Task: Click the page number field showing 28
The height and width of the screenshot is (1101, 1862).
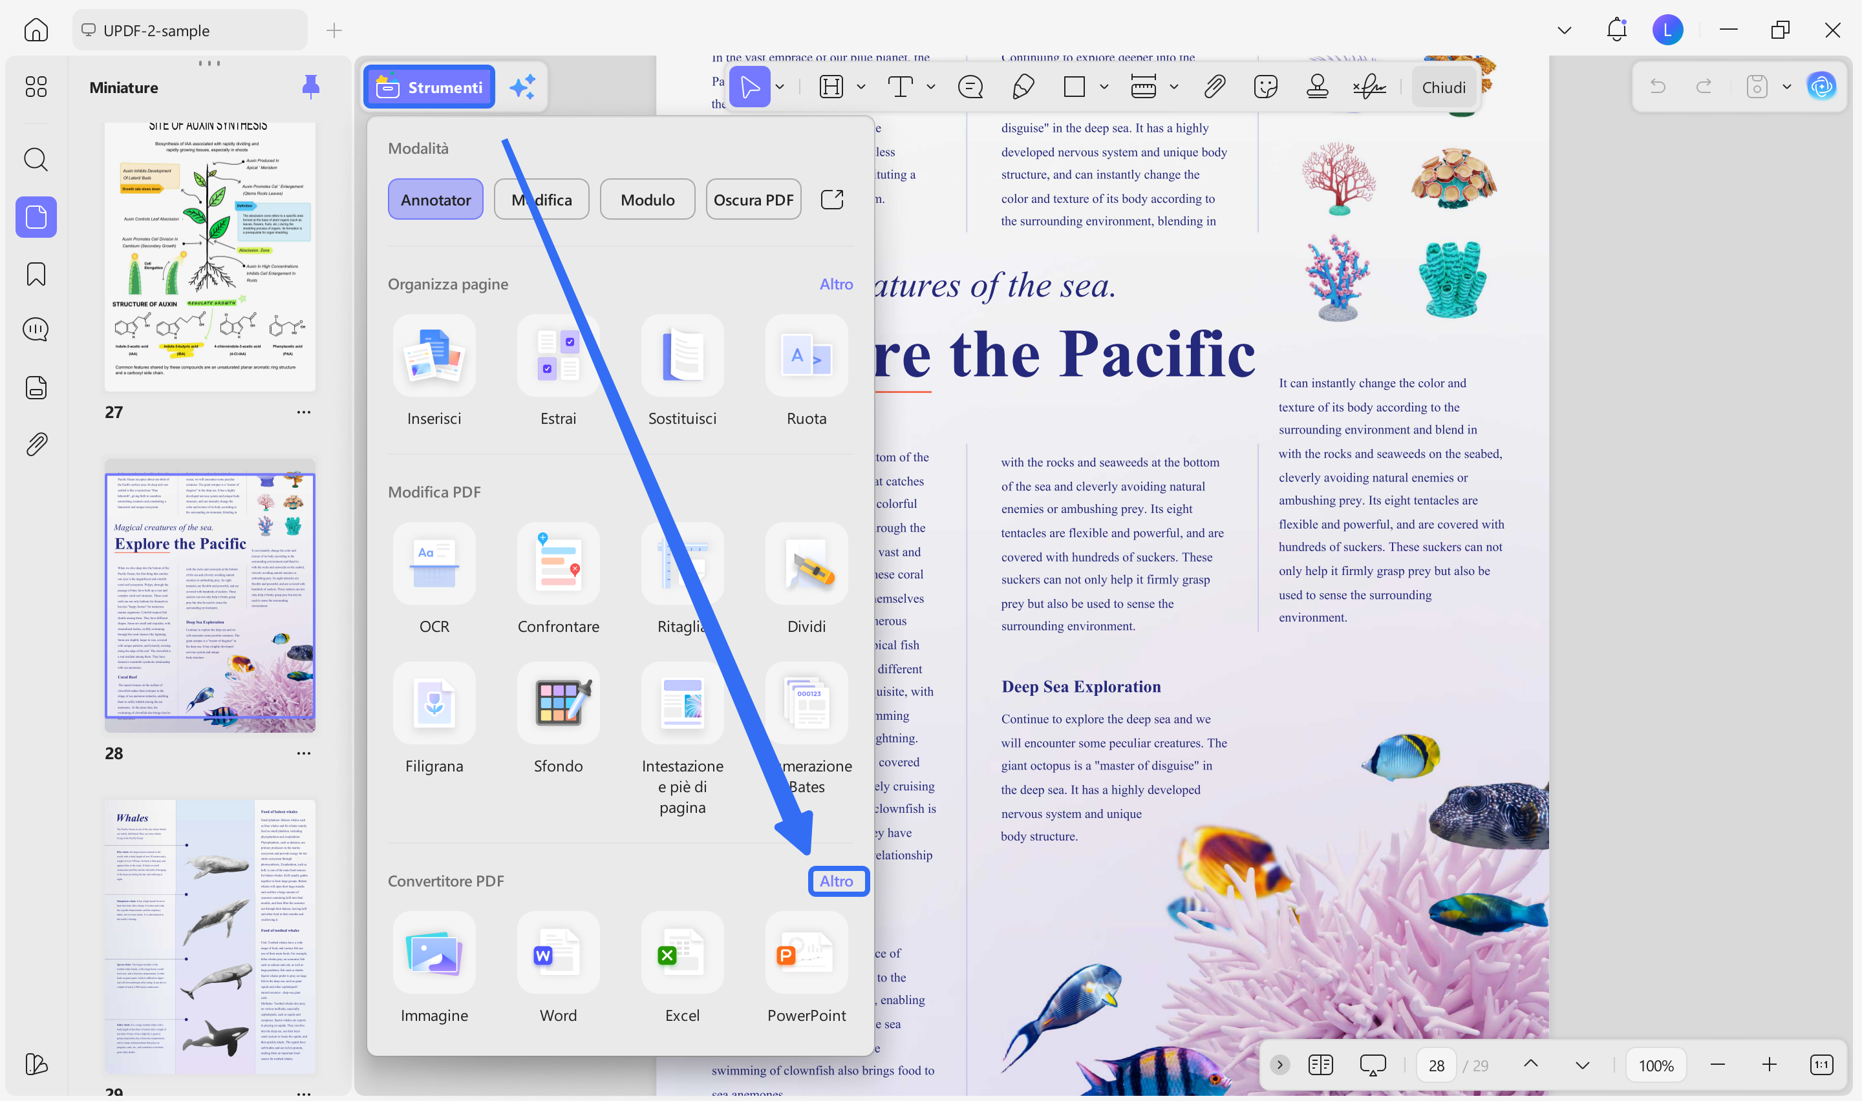Action: (x=1436, y=1065)
